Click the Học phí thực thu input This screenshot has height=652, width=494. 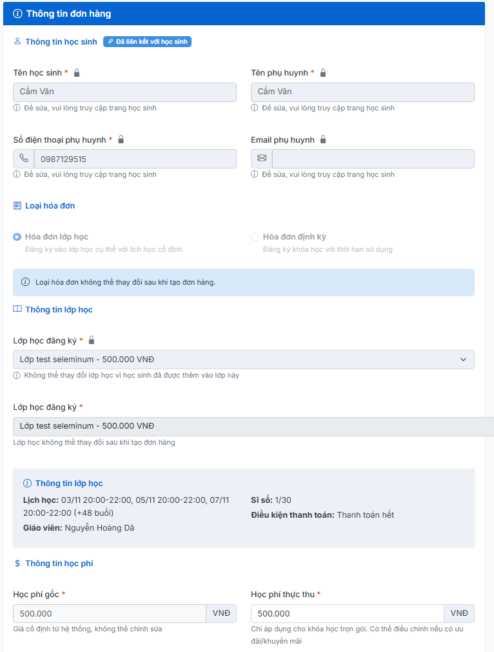pos(347,613)
